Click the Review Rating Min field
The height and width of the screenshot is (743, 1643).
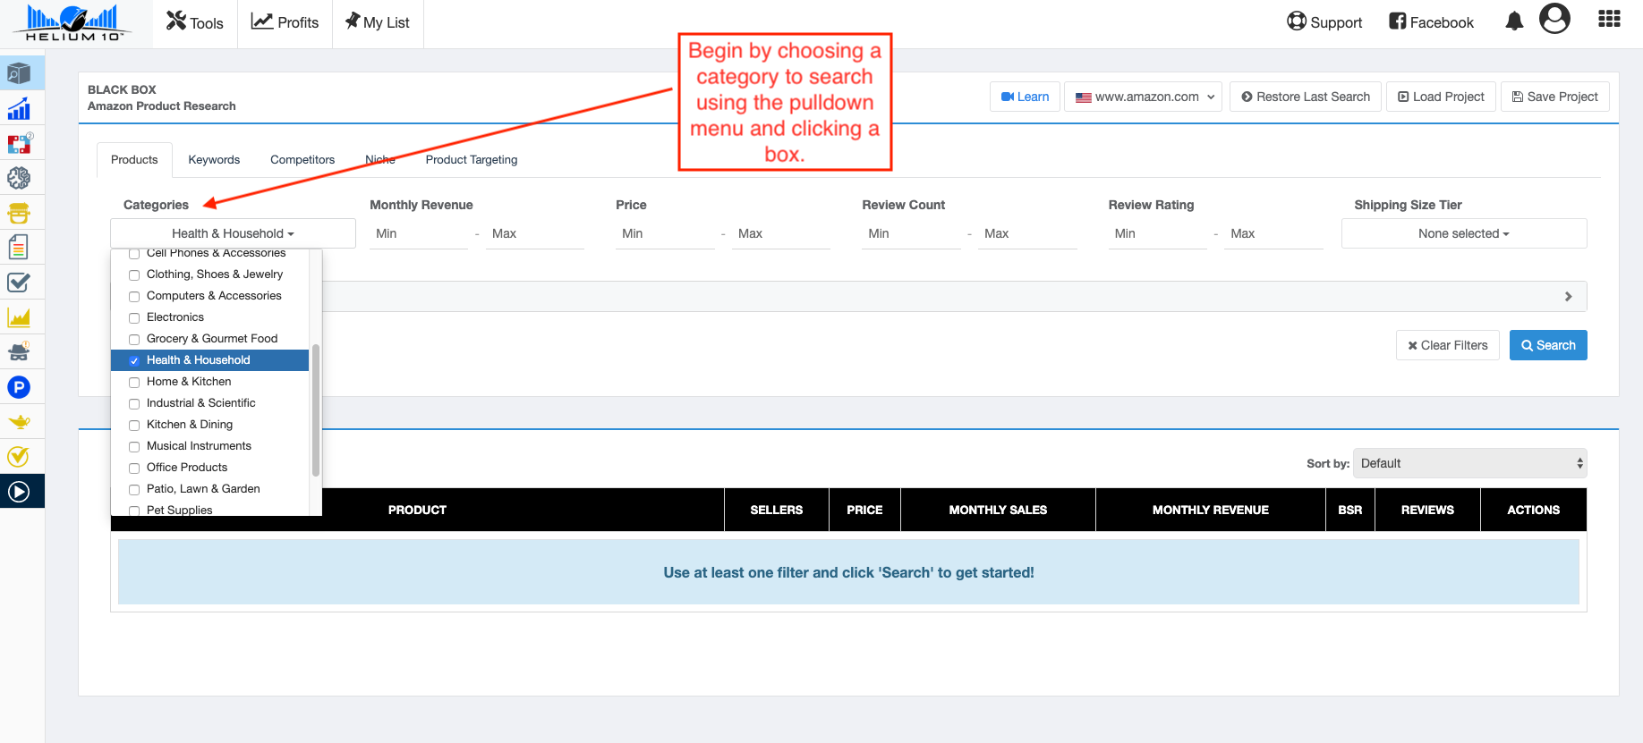pyautogui.click(x=1158, y=233)
